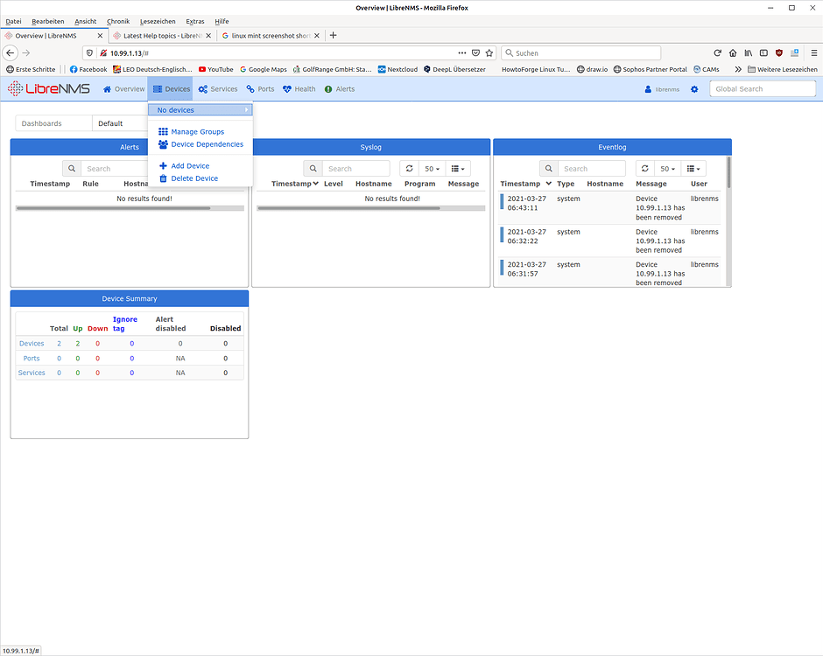The width and height of the screenshot is (823, 656).
Task: Select the Health menu heart icon
Action: (286, 88)
